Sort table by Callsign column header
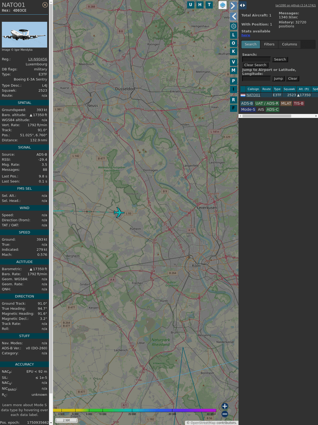The height and width of the screenshot is (425, 318). pos(253,89)
